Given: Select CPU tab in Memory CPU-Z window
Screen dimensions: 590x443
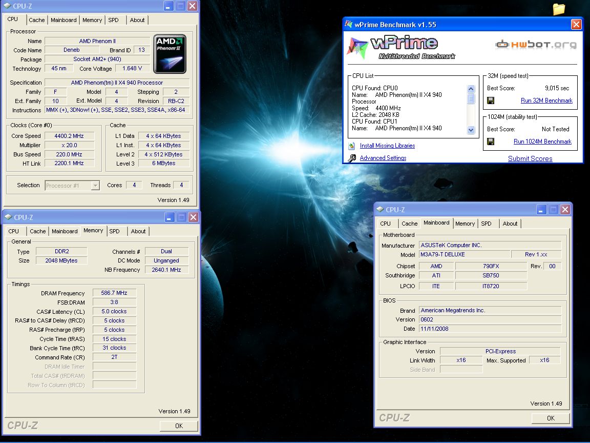Looking at the screenshot, I should click(x=13, y=231).
